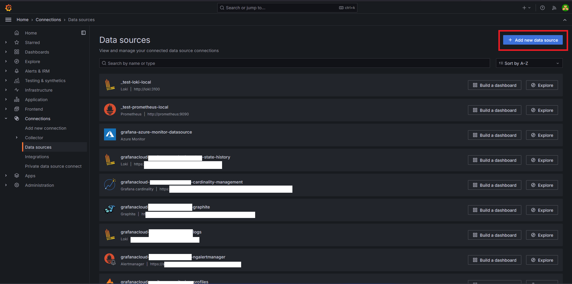Image resolution: width=572 pixels, height=284 pixels.
Task: Click the Infrastructure pulse icon
Action: (17, 90)
